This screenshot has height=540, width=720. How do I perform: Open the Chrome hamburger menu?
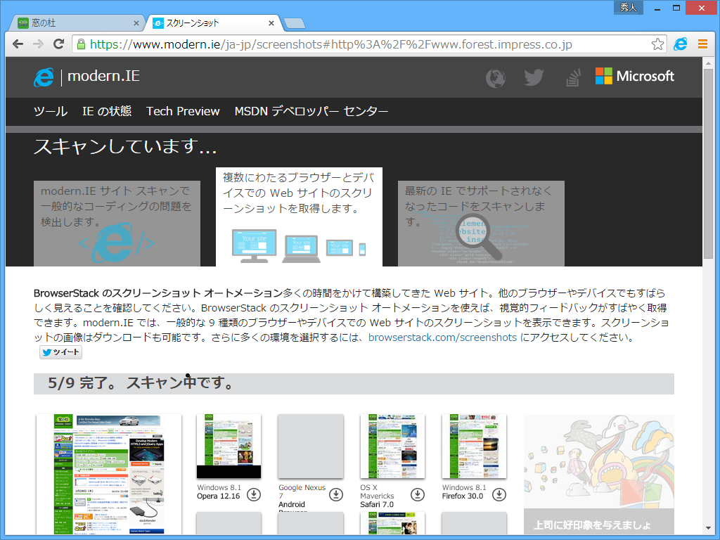[702, 44]
